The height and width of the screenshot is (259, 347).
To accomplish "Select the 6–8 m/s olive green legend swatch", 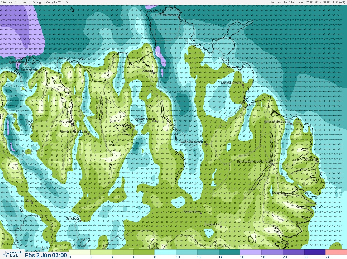I will point(144,252).
